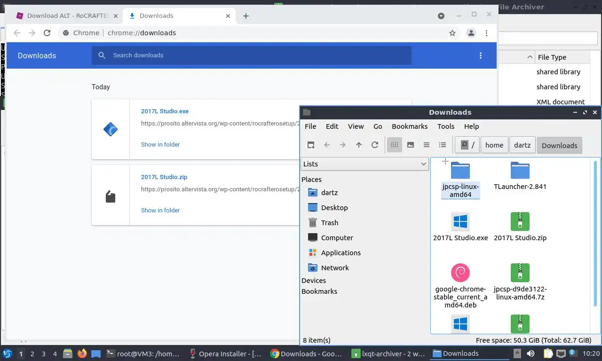602x361 pixels.
Task: Switch the file manager to icon view
Action: tap(395, 145)
